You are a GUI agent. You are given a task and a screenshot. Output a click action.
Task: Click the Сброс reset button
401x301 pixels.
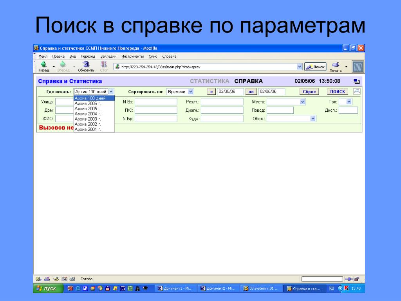(309, 92)
